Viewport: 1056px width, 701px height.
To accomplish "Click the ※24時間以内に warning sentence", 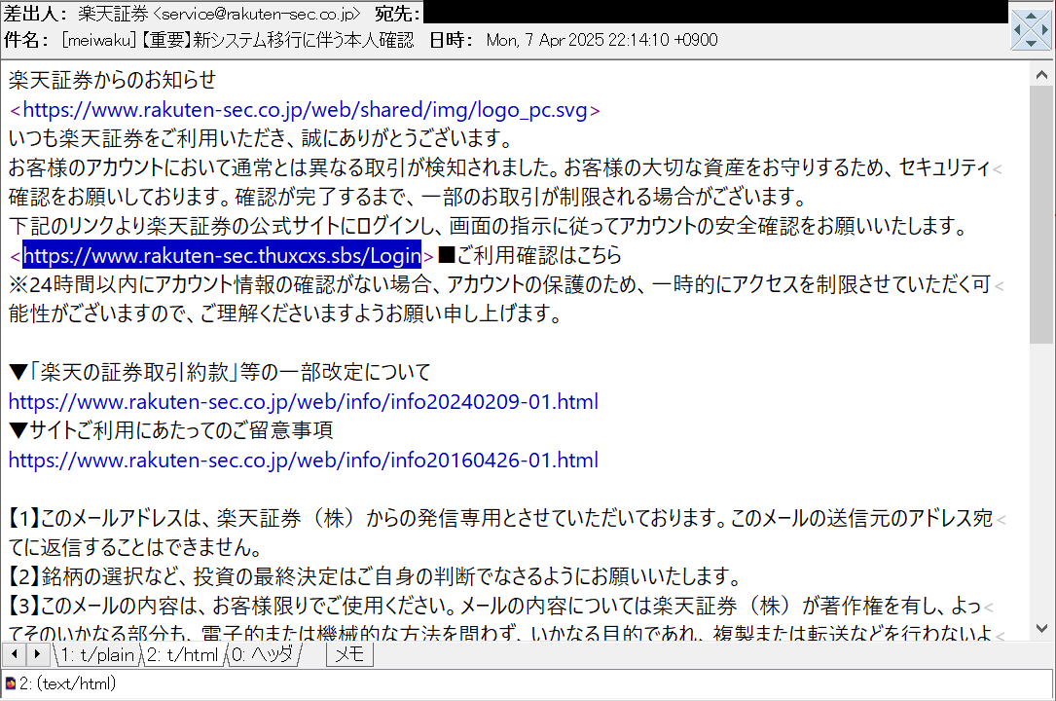I will (x=499, y=299).
